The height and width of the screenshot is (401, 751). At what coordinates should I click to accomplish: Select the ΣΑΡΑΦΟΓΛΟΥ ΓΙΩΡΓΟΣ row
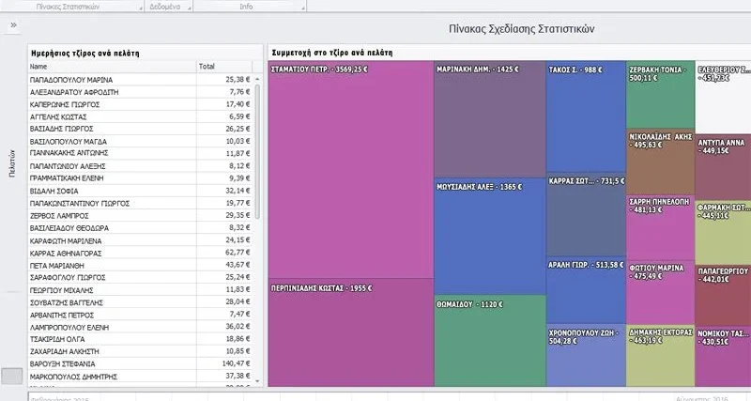click(x=140, y=277)
